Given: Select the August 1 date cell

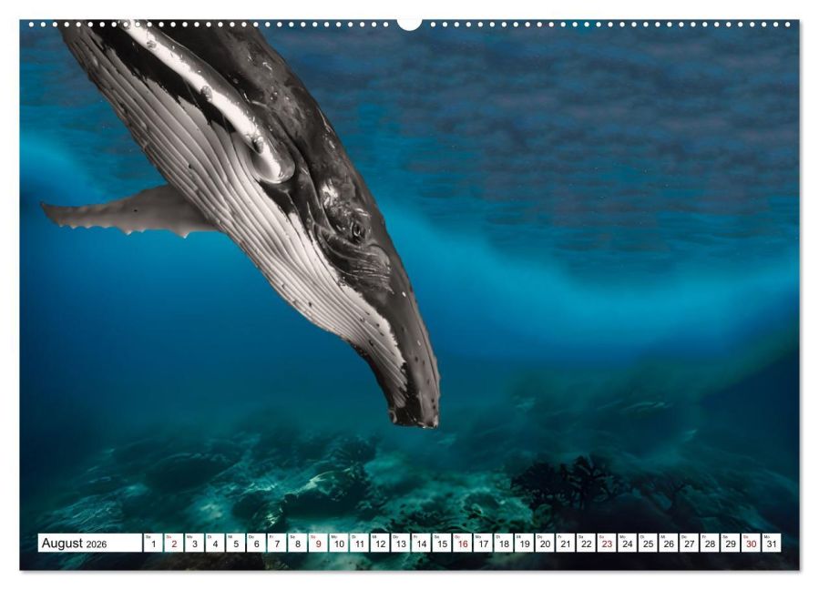Looking at the screenshot, I should click(x=153, y=543).
